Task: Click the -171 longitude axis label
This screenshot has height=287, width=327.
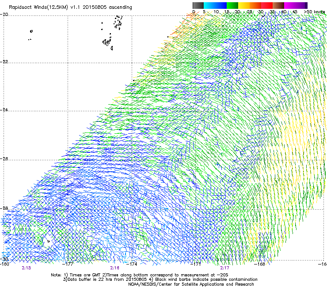Action: [196, 264]
